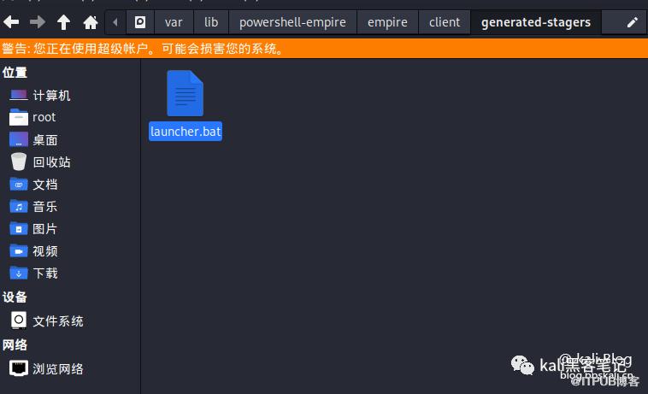Open 下载 in the sidebar
This screenshot has height=394, width=648.
[45, 273]
